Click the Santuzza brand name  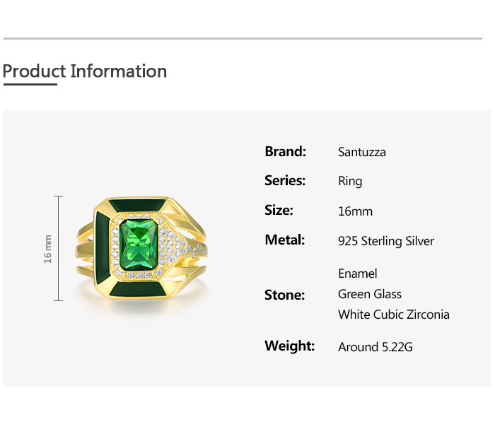(362, 152)
